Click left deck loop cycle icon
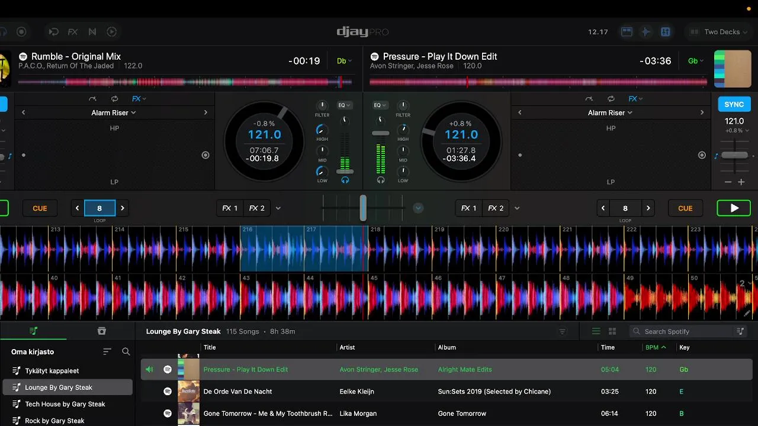The width and height of the screenshot is (758, 426). [114, 99]
